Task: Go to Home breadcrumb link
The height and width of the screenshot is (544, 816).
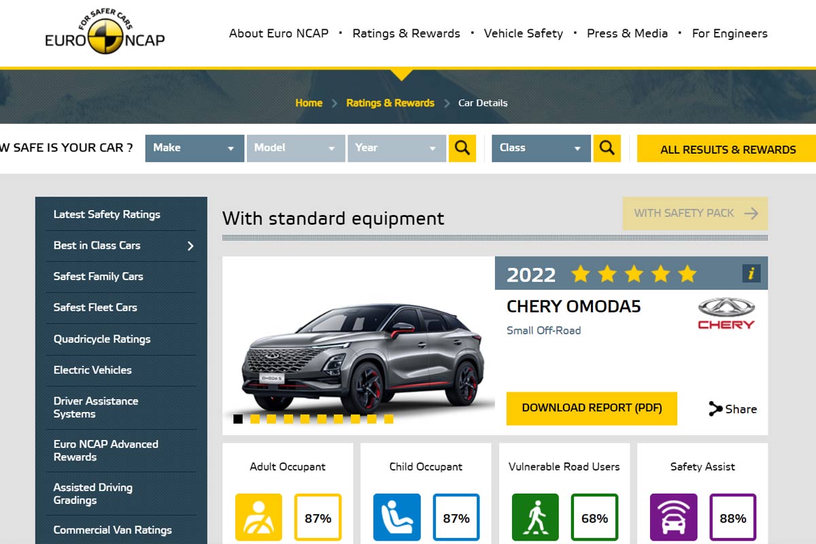Action: click(309, 103)
